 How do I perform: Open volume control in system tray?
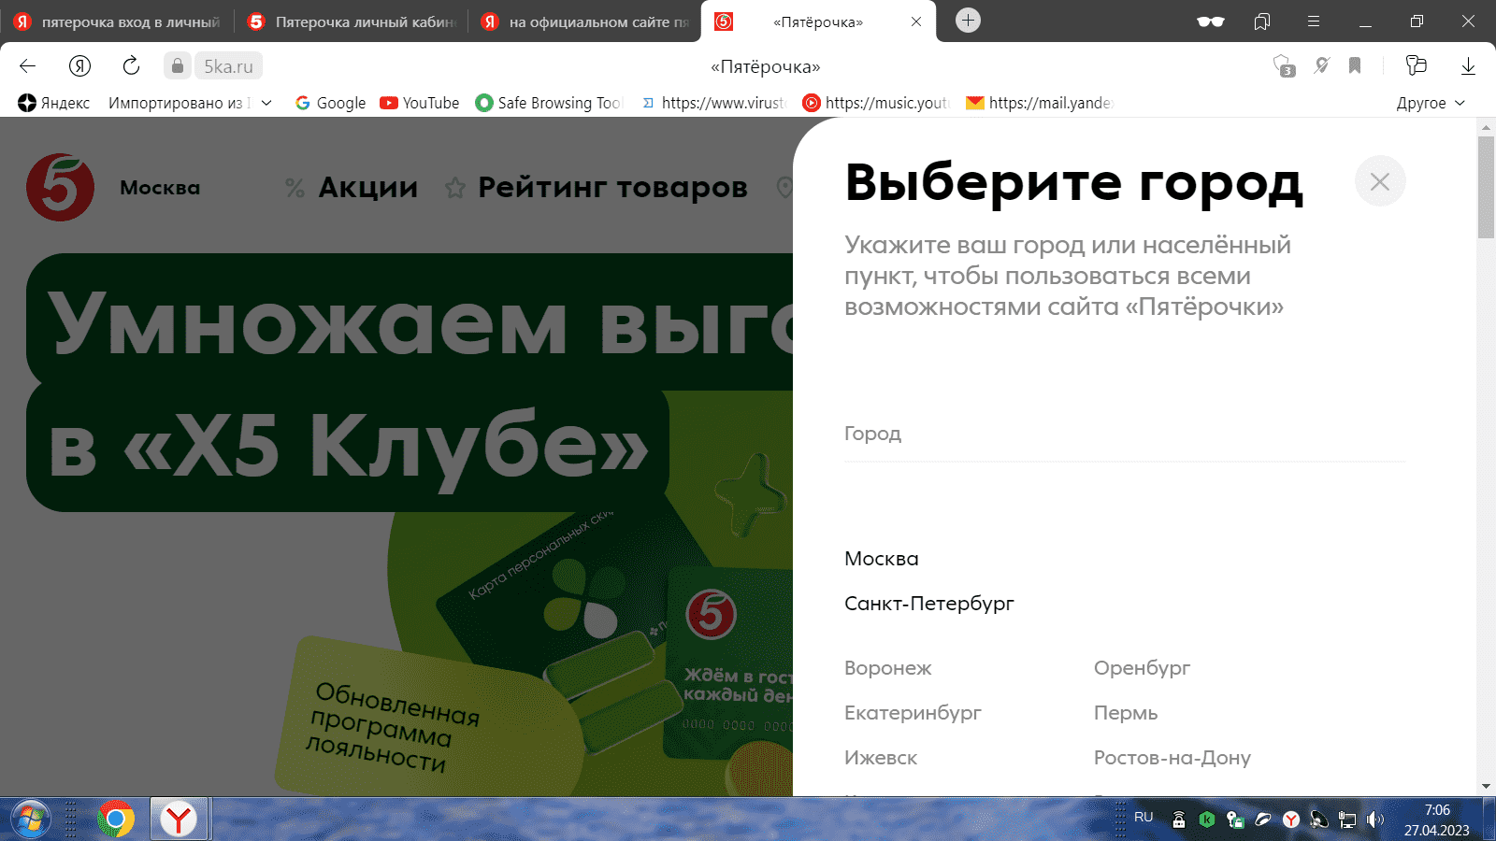pyautogui.click(x=1374, y=820)
